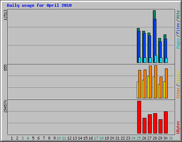Click the 'Pages' legend label
The image size is (182, 142).
click(178, 43)
